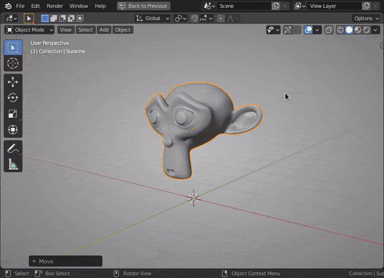Open the viewport View menu
This screenshot has height=278, width=384.
[66, 30]
